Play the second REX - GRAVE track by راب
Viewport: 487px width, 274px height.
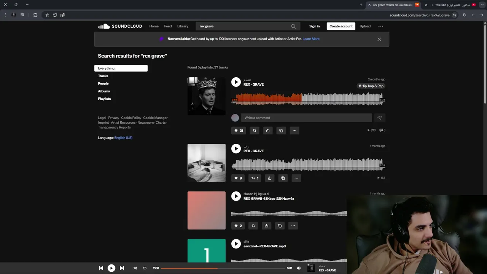[x=236, y=148]
